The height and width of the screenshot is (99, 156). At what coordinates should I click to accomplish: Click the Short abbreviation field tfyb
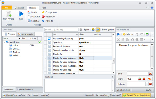point(132,79)
